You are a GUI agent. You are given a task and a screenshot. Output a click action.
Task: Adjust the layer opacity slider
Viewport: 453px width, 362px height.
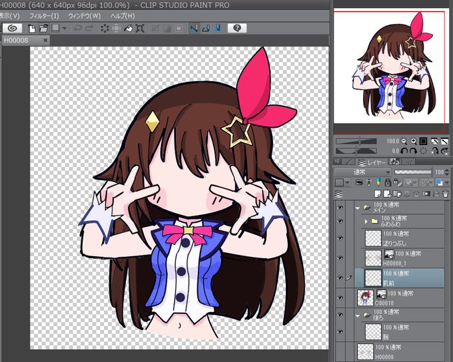(x=412, y=172)
